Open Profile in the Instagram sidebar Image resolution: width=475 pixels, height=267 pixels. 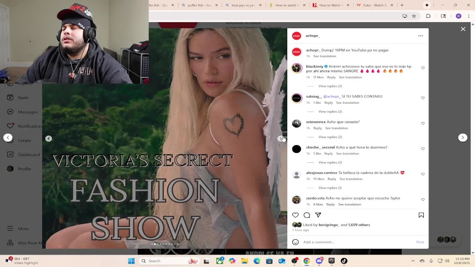19,169
